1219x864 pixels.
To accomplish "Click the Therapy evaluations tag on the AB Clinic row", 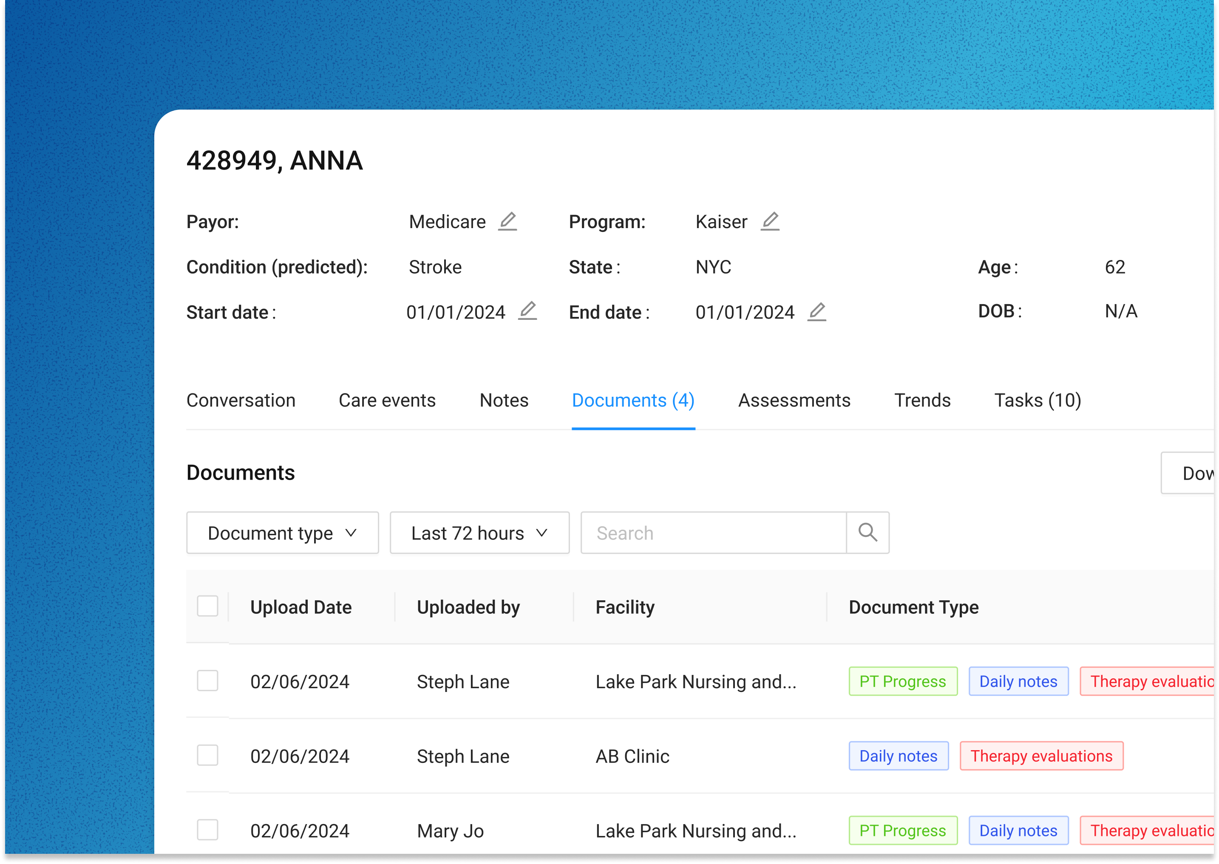I will (1041, 755).
